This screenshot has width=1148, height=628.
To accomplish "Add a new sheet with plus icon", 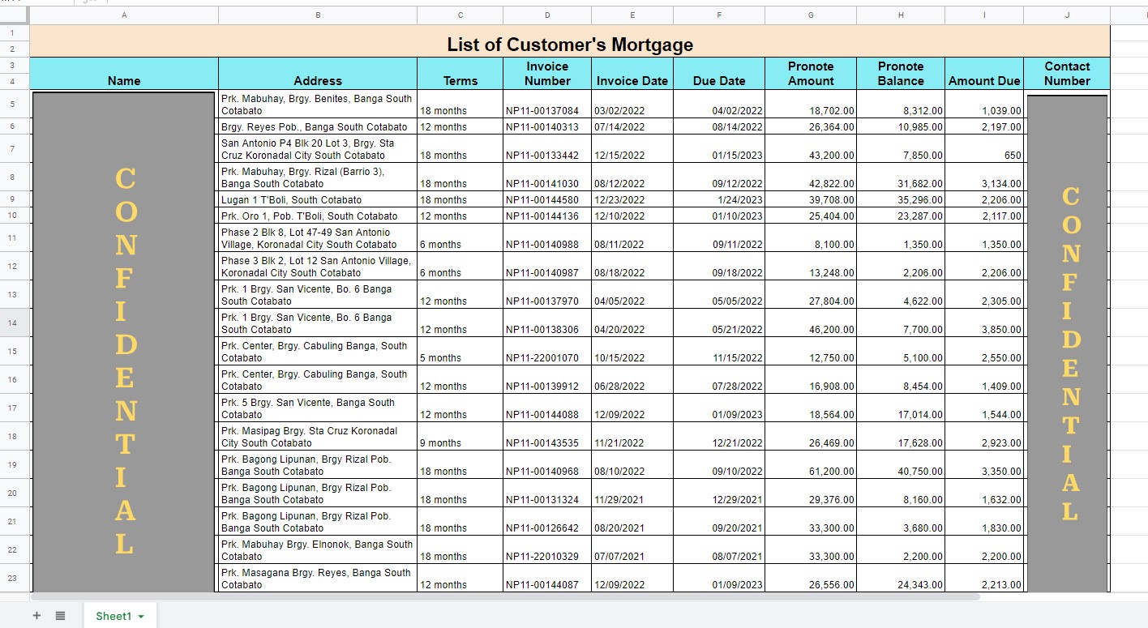I will click(x=36, y=616).
